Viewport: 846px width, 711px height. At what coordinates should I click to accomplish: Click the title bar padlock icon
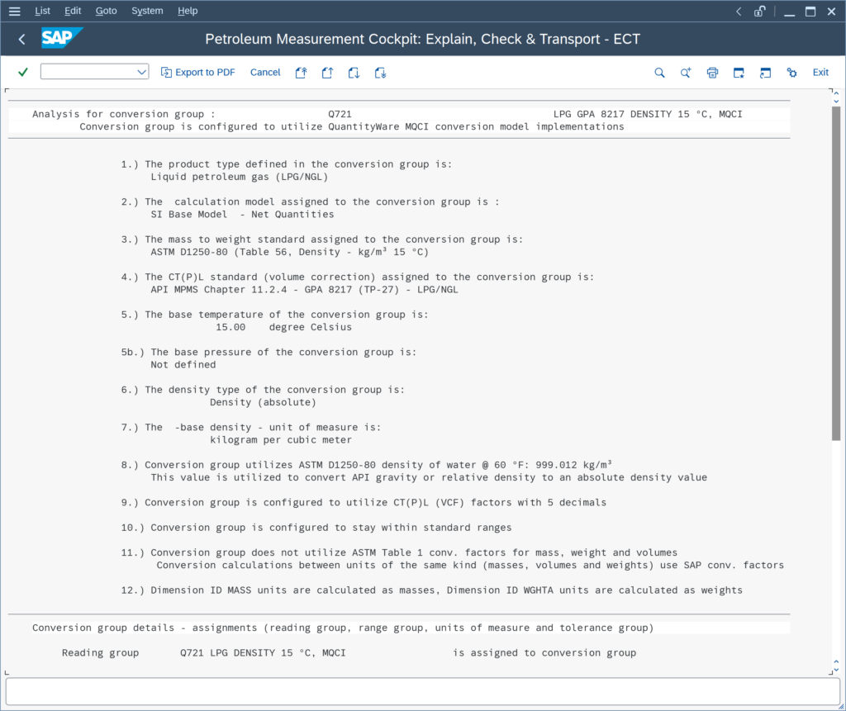click(760, 11)
